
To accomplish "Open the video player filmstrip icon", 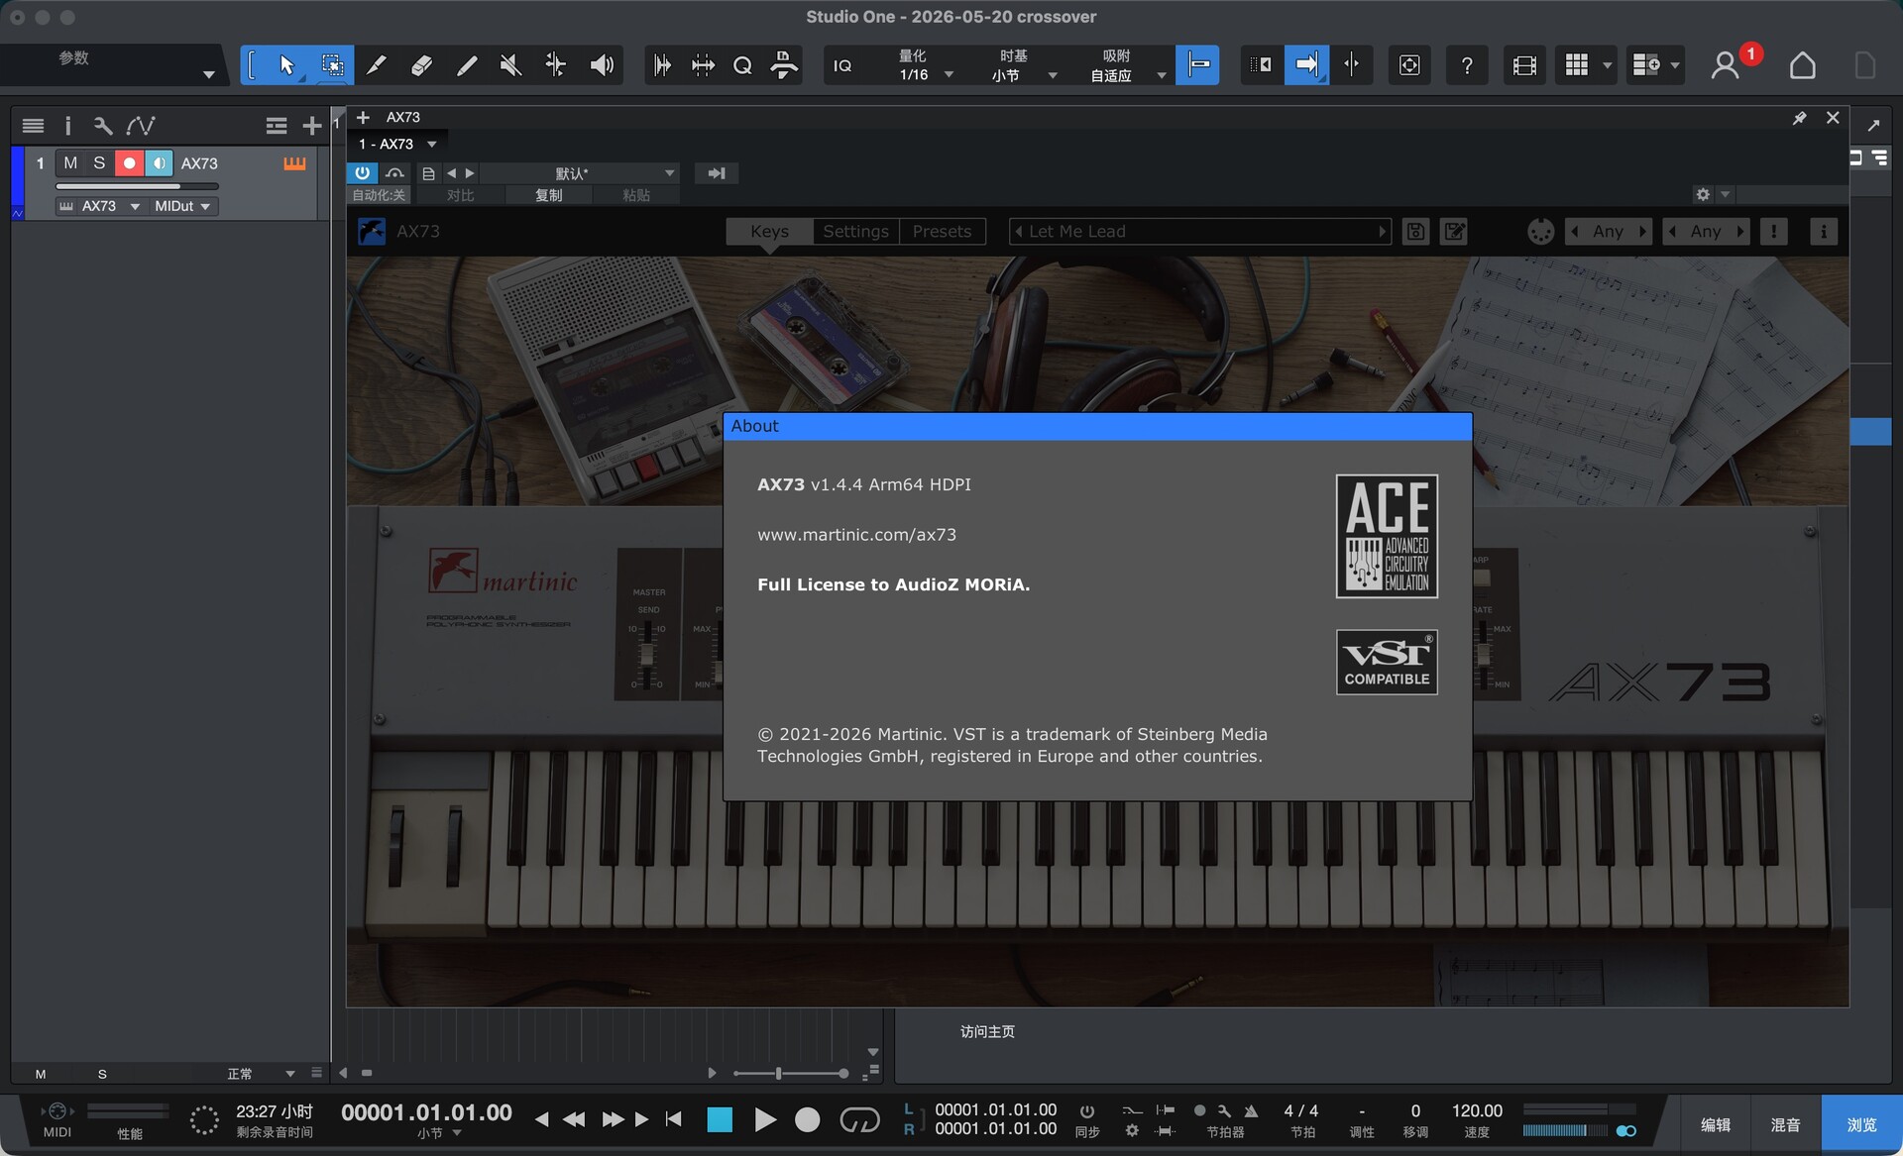I will (x=1524, y=65).
